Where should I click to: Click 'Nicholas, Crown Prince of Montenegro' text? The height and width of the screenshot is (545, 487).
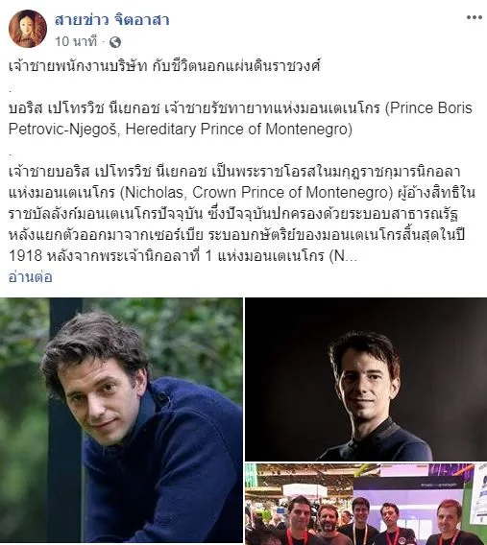coord(256,192)
